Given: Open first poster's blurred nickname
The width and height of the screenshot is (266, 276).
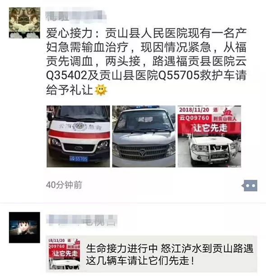Looking at the screenshot, I should (x=76, y=16).
